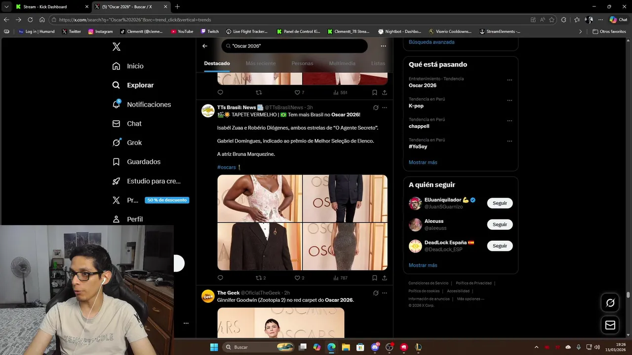The height and width of the screenshot is (355, 632).
Task: Bookmark the top post with 551 views
Action: (x=375, y=92)
